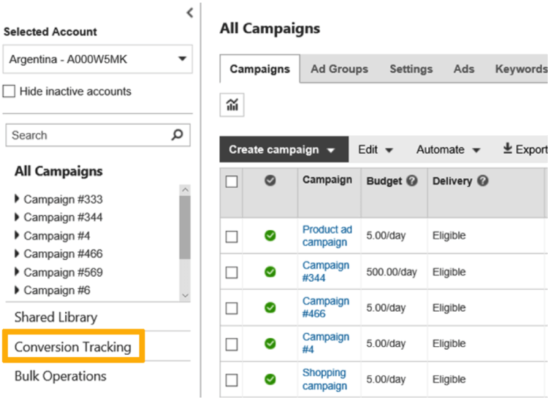Check the select-all campaigns header checkbox
The width and height of the screenshot is (548, 398).
pyautogui.click(x=232, y=182)
